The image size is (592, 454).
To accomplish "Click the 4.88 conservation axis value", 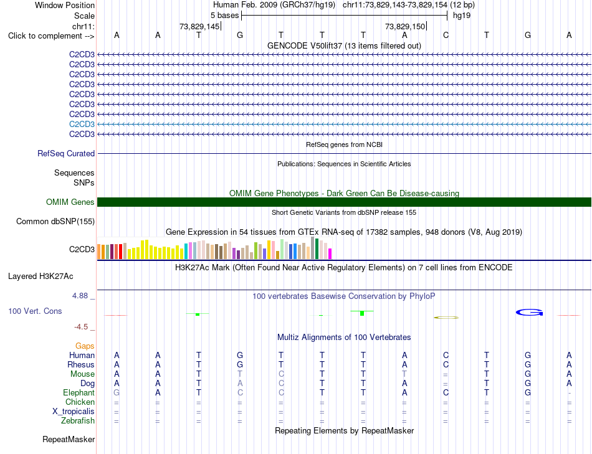I will click(x=80, y=295).
